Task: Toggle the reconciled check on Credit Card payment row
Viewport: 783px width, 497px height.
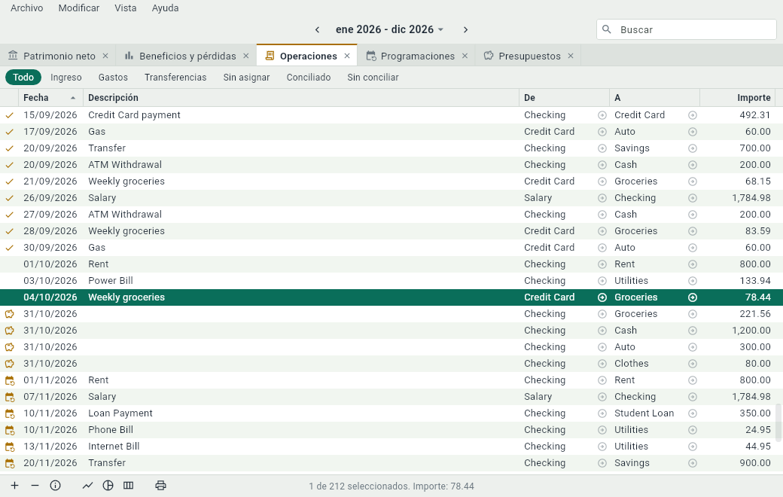Action: point(10,115)
